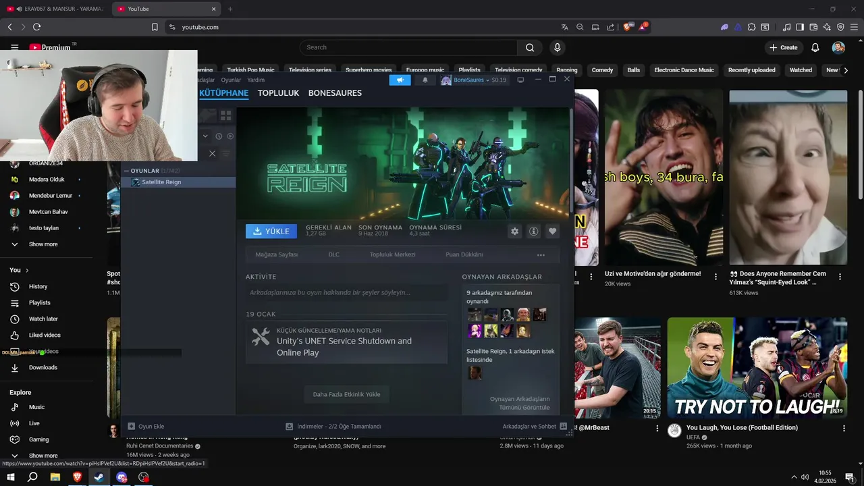Select the Comedy filter chip on YouTube
Image resolution: width=864 pixels, height=486 pixels.
(602, 70)
